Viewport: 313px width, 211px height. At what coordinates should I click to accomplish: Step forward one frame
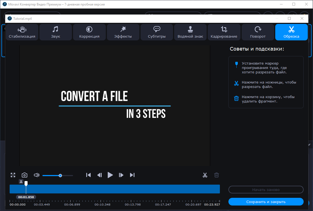click(x=121, y=175)
